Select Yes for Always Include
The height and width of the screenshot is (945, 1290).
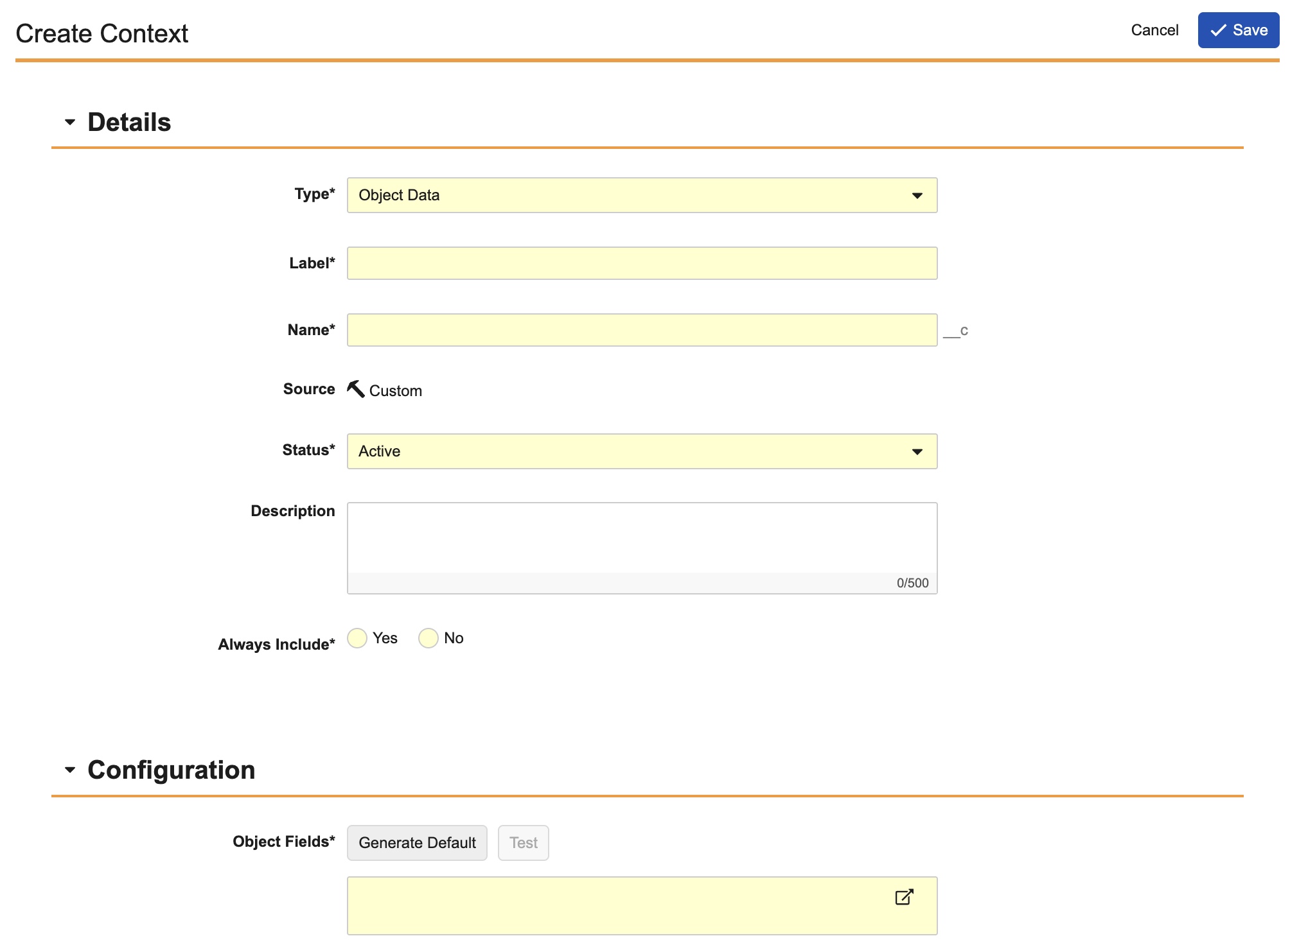357,638
